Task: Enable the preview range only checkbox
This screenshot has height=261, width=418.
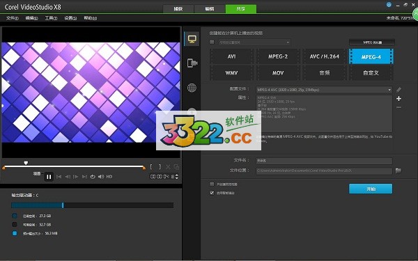Action: 212,184
